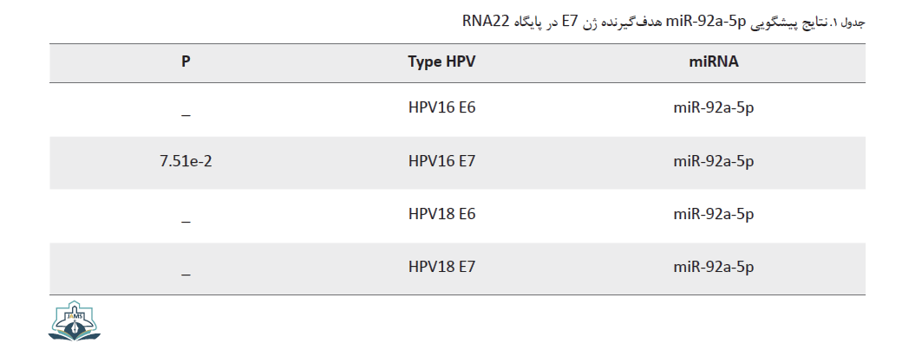The height and width of the screenshot is (343, 922).
Task: Click the word RNA22 in the caption
Action: click(x=486, y=22)
